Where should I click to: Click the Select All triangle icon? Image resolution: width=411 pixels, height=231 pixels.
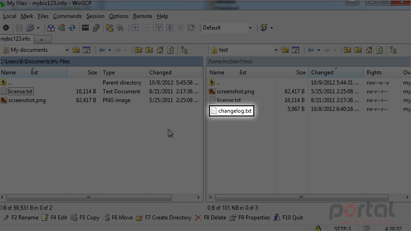159,28
